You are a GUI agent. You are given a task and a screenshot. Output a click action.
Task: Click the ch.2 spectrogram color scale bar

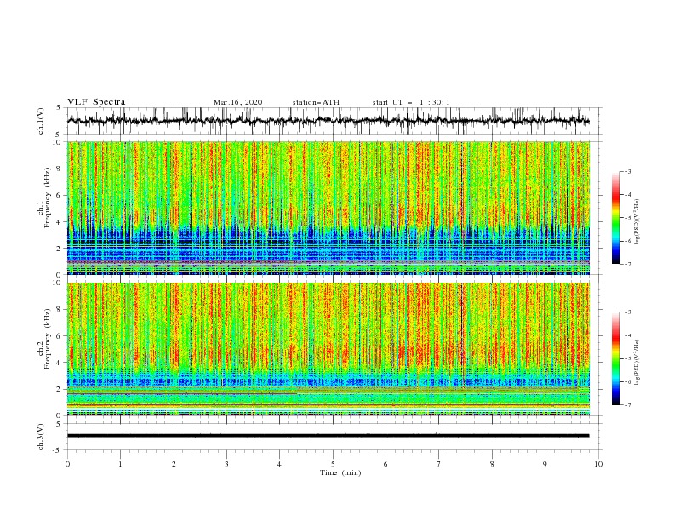tap(616, 358)
